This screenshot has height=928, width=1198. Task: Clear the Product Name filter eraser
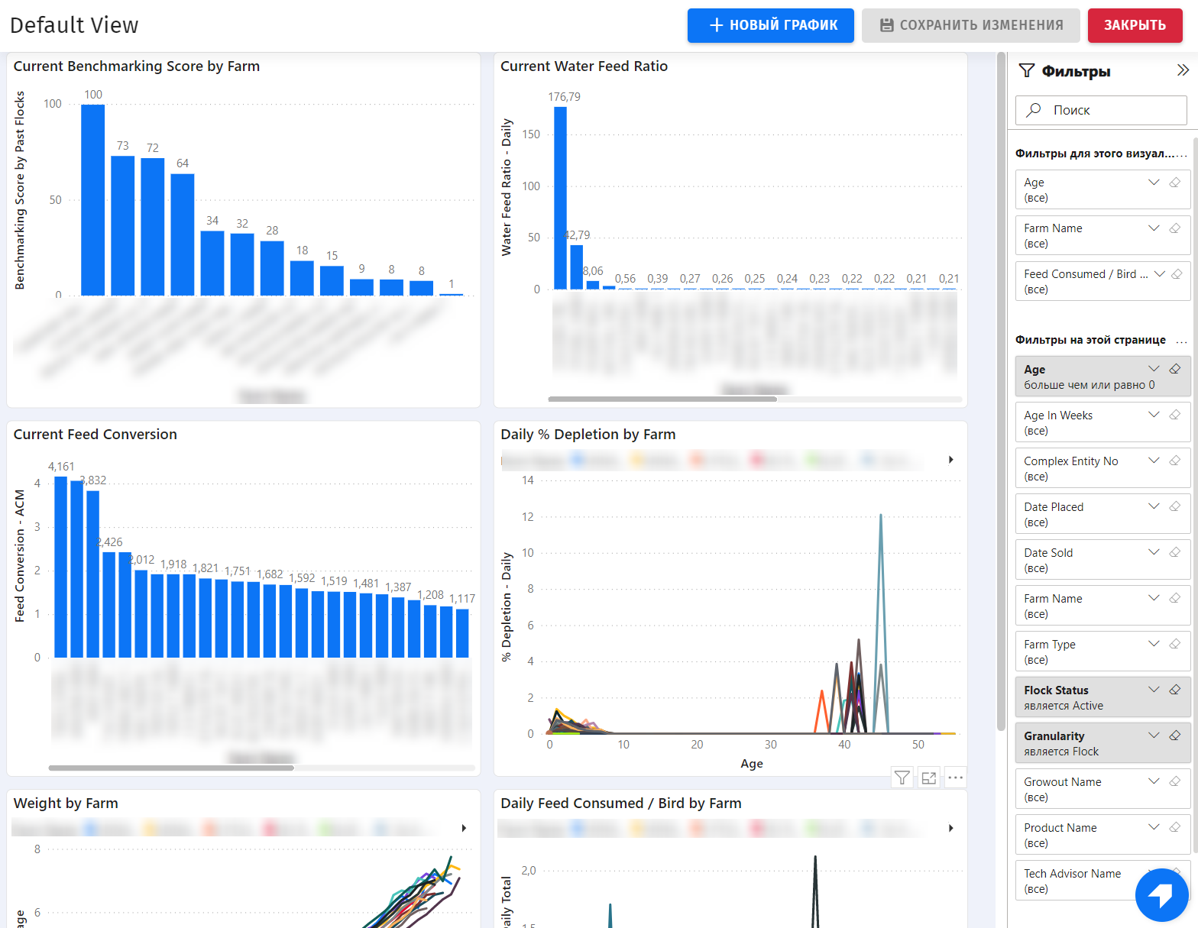coord(1175,827)
